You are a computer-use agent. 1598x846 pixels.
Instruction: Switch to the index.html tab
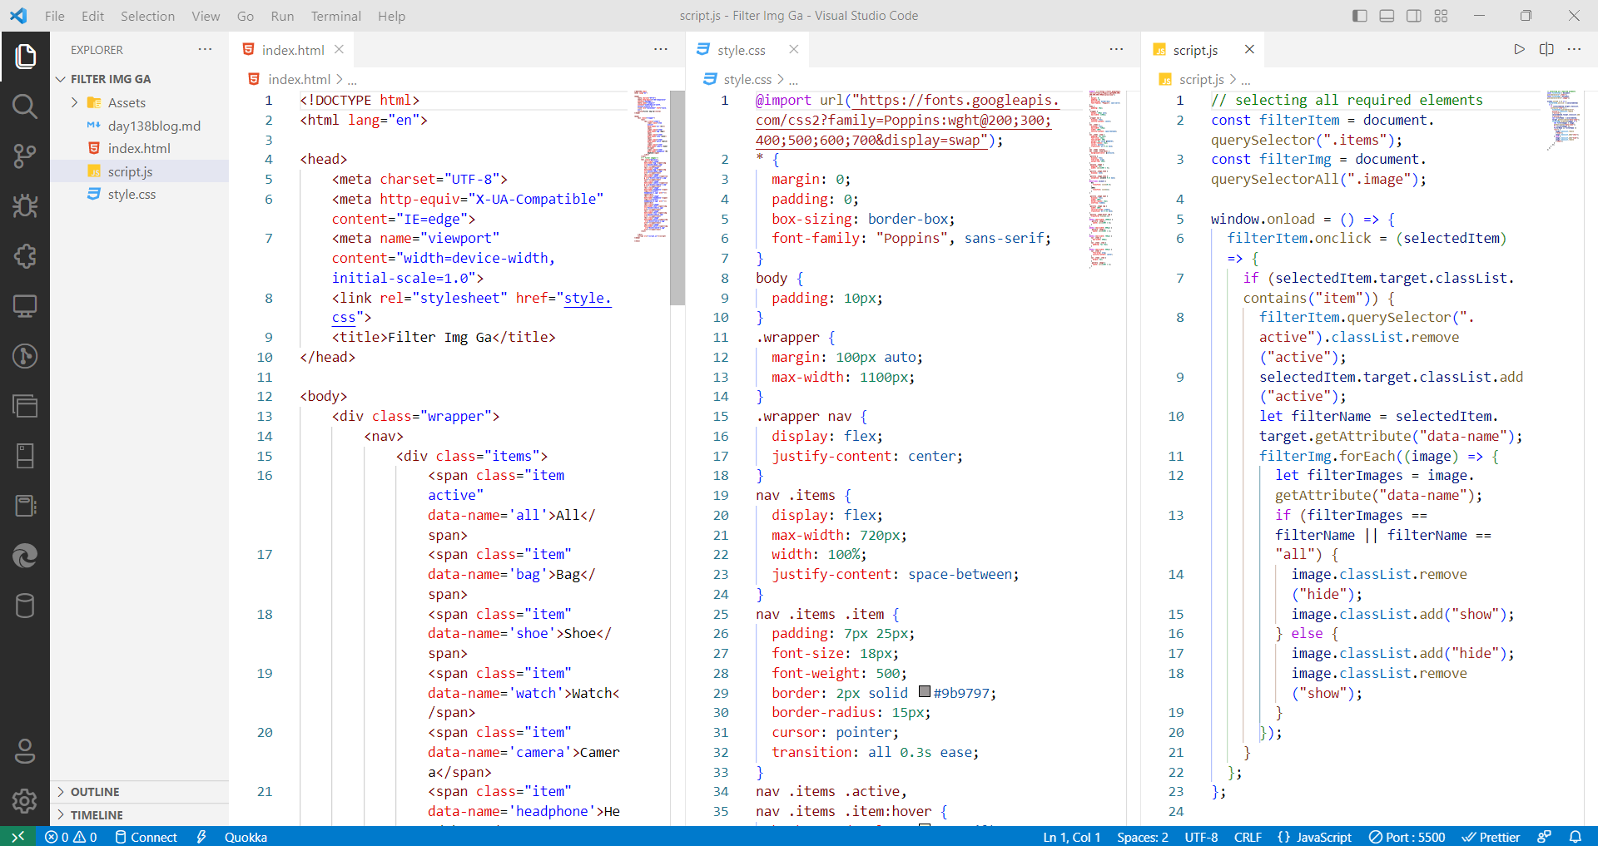292,50
